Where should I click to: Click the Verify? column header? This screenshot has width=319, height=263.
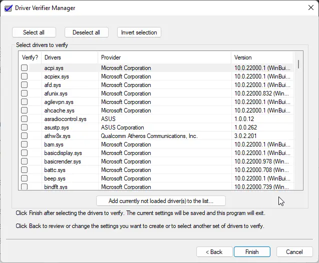30,57
